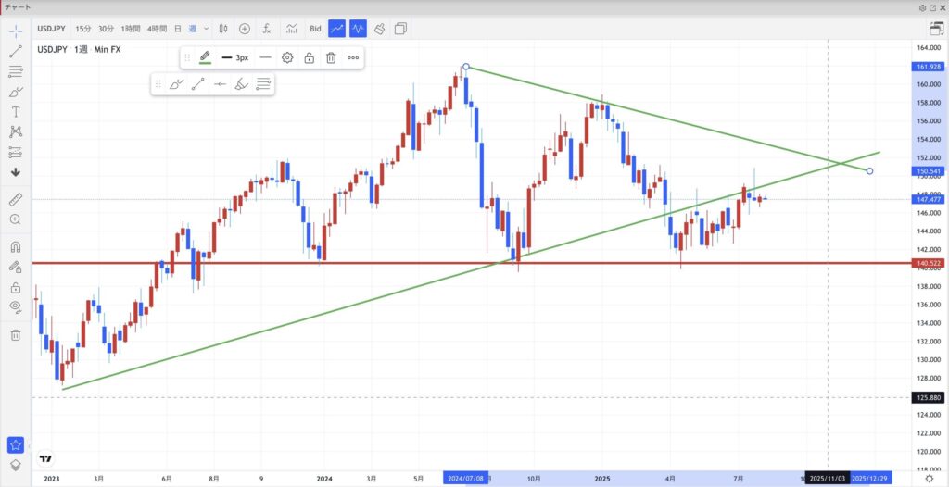Switch to the 4時間 timeframe
This screenshot has height=487, width=949.
coord(157,29)
